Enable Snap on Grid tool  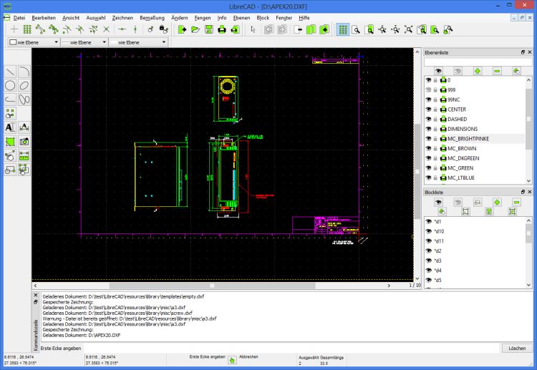click(x=27, y=29)
